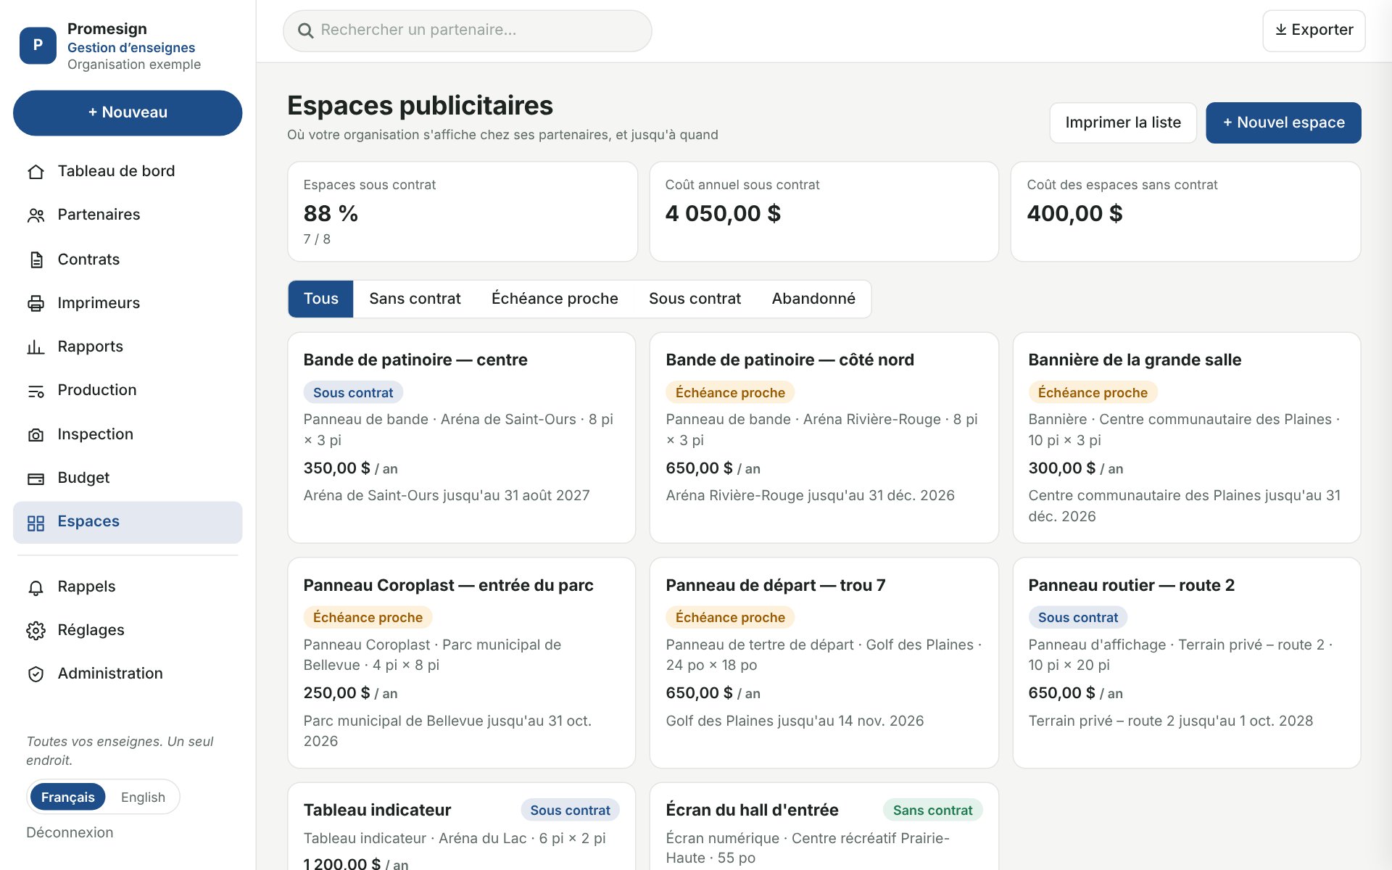Click the Partenaires people icon

coord(36,215)
